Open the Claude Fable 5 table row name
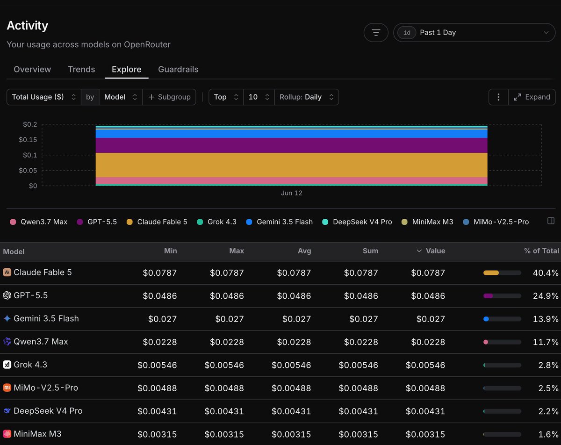This screenshot has width=561, height=445. [43, 272]
